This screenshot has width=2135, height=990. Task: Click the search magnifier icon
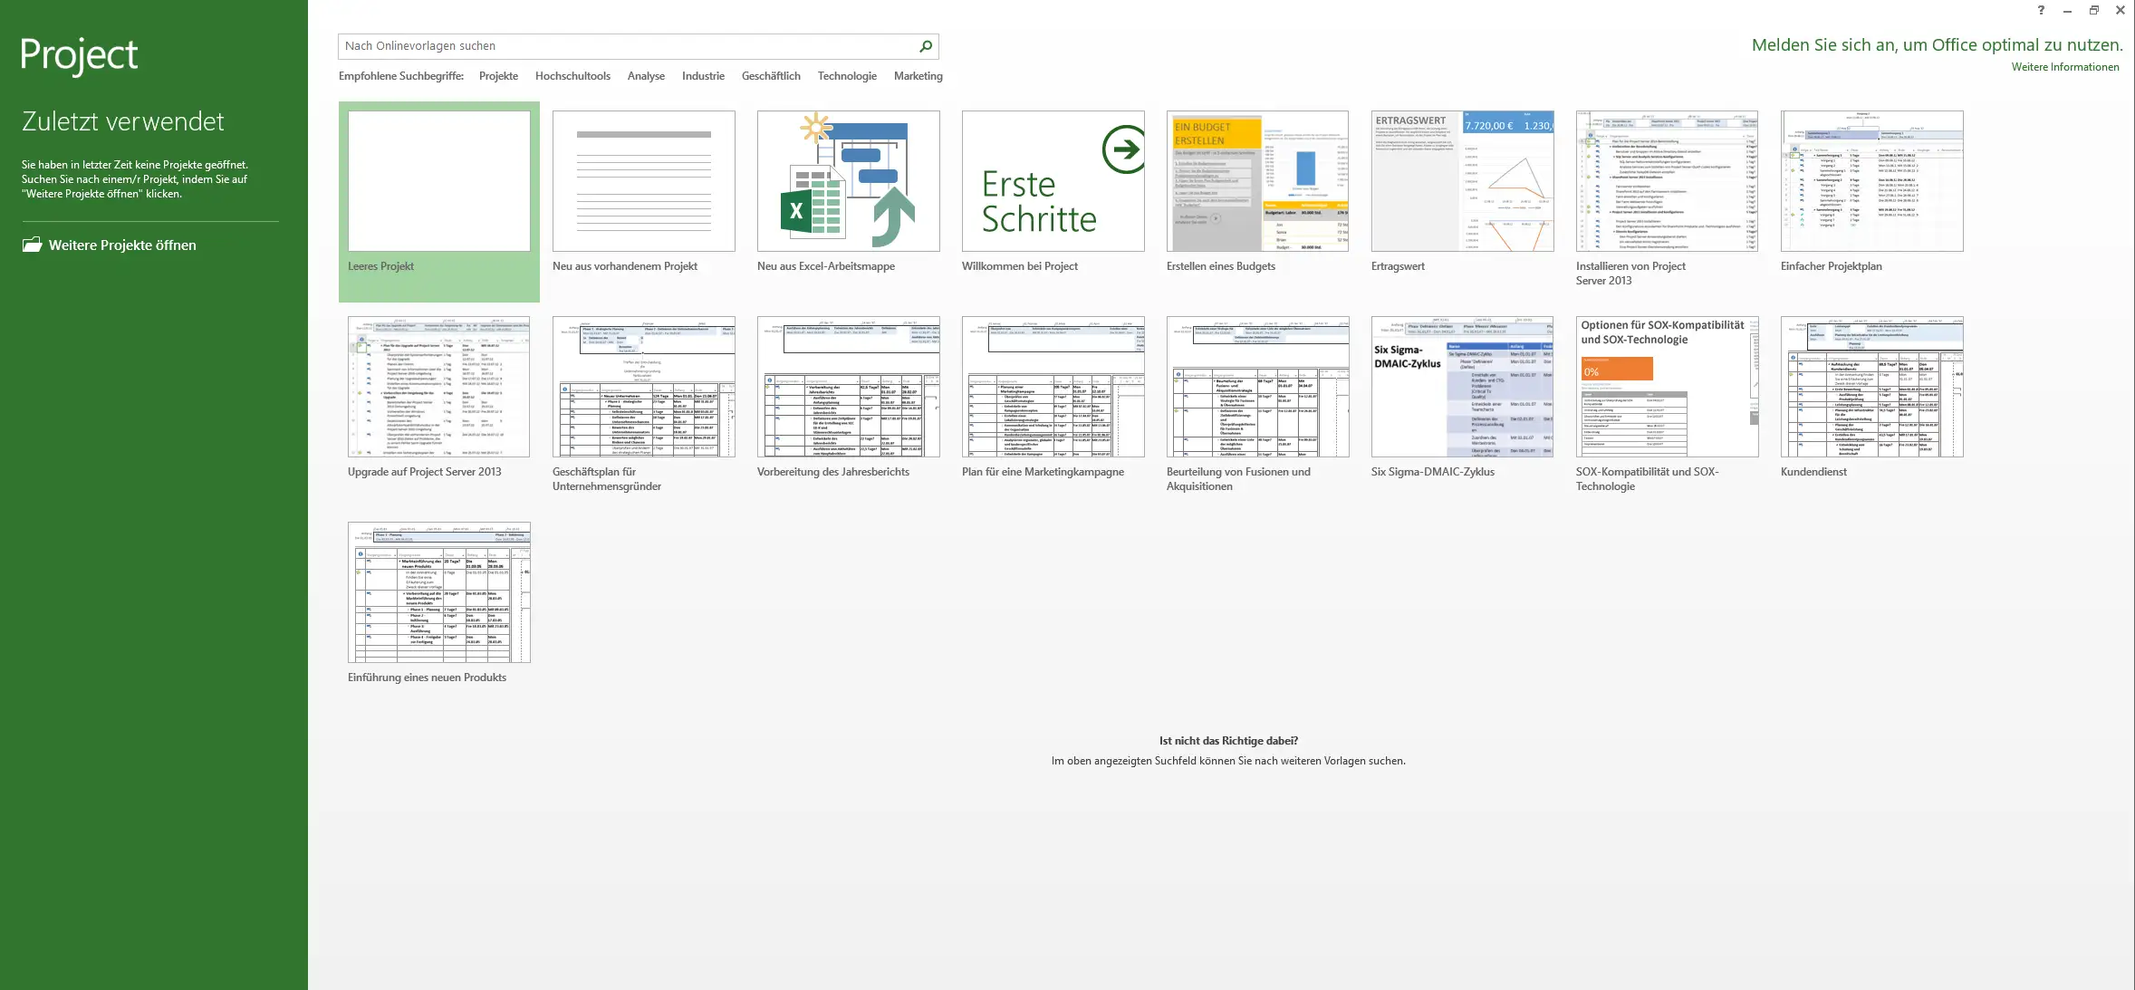(926, 46)
